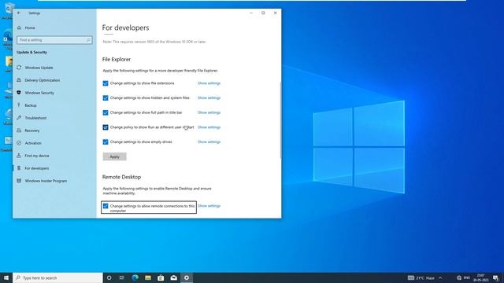Uncheck show file extensions checkbox
The width and height of the screenshot is (504, 283).
tap(106, 83)
